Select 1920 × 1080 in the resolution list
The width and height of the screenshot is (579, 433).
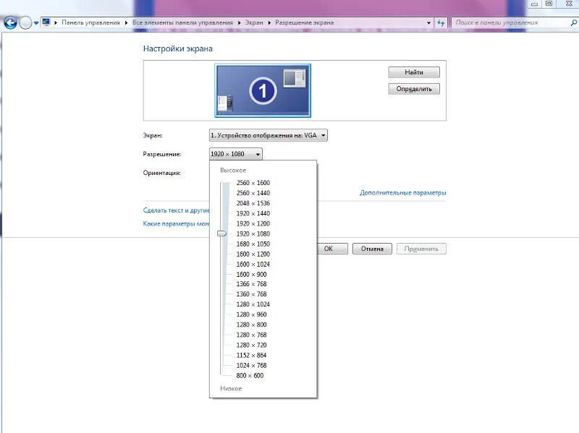coord(253,233)
